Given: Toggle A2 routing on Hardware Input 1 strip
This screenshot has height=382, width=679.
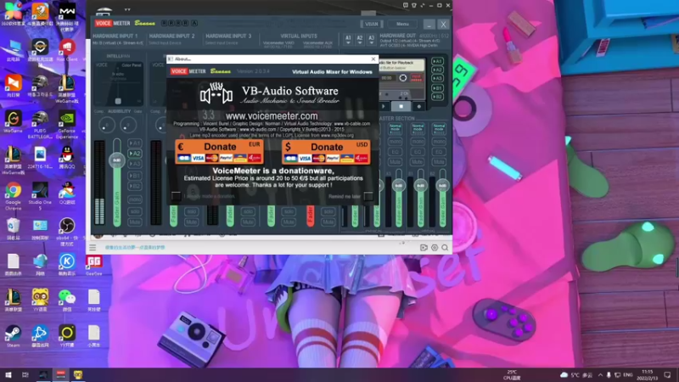Looking at the screenshot, I should click(x=135, y=154).
